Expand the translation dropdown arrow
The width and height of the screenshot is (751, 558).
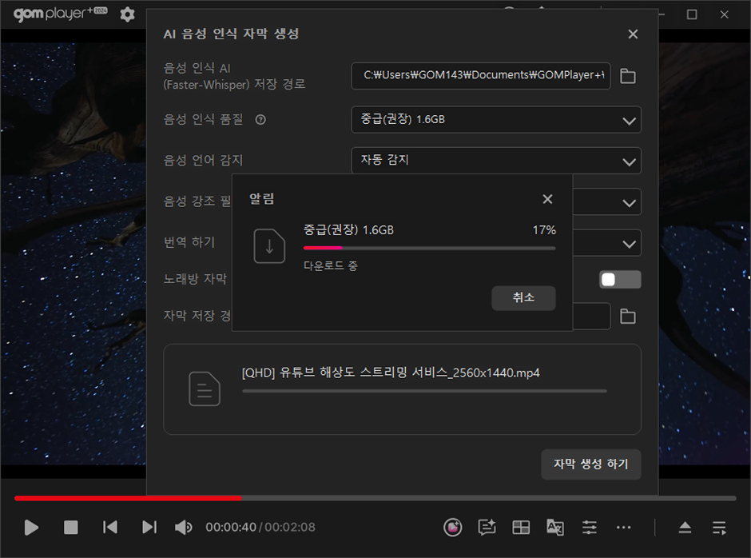pos(629,243)
